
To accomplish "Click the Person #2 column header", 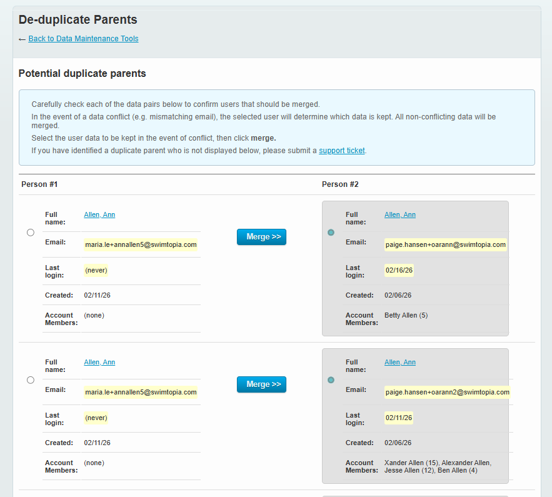I will click(x=340, y=184).
